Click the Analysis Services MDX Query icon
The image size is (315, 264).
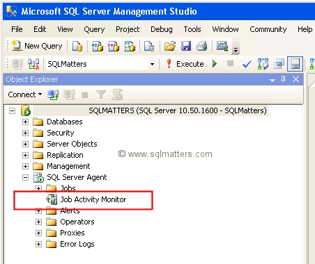[98, 46]
